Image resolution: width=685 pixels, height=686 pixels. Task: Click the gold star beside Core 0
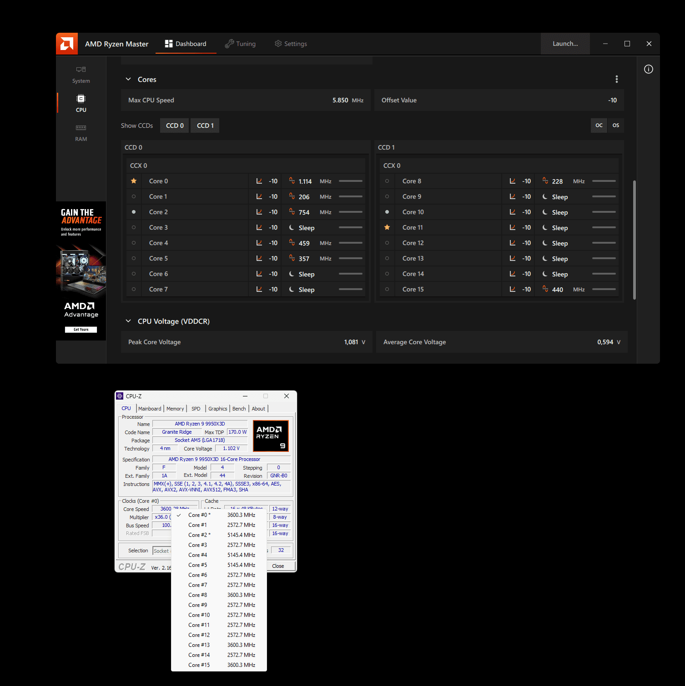pos(134,181)
